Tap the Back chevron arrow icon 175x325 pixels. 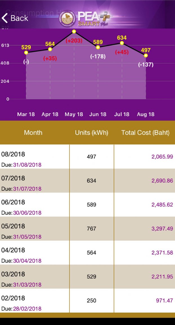(x=5, y=18)
